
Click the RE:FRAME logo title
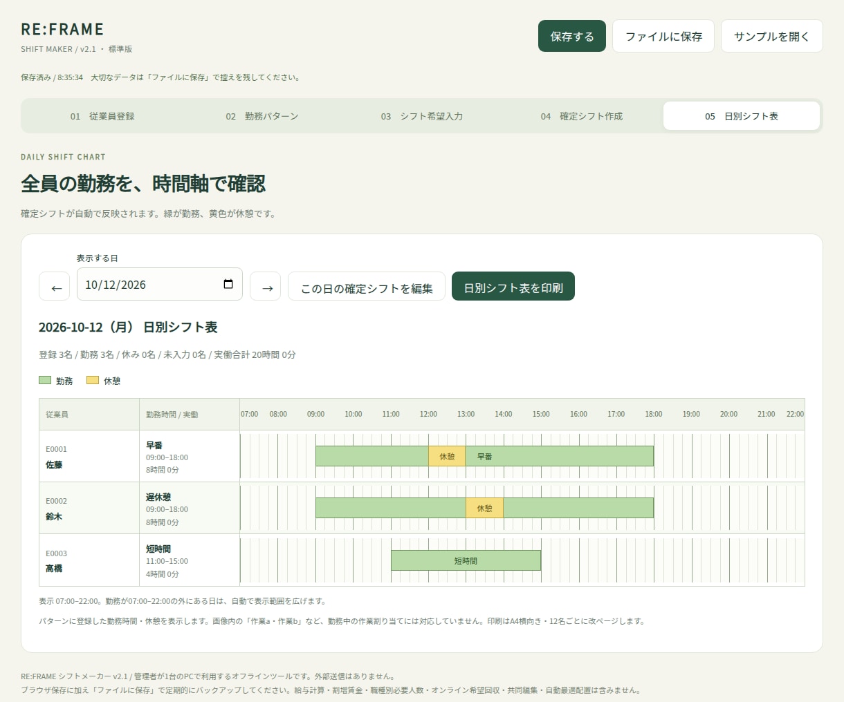(62, 29)
